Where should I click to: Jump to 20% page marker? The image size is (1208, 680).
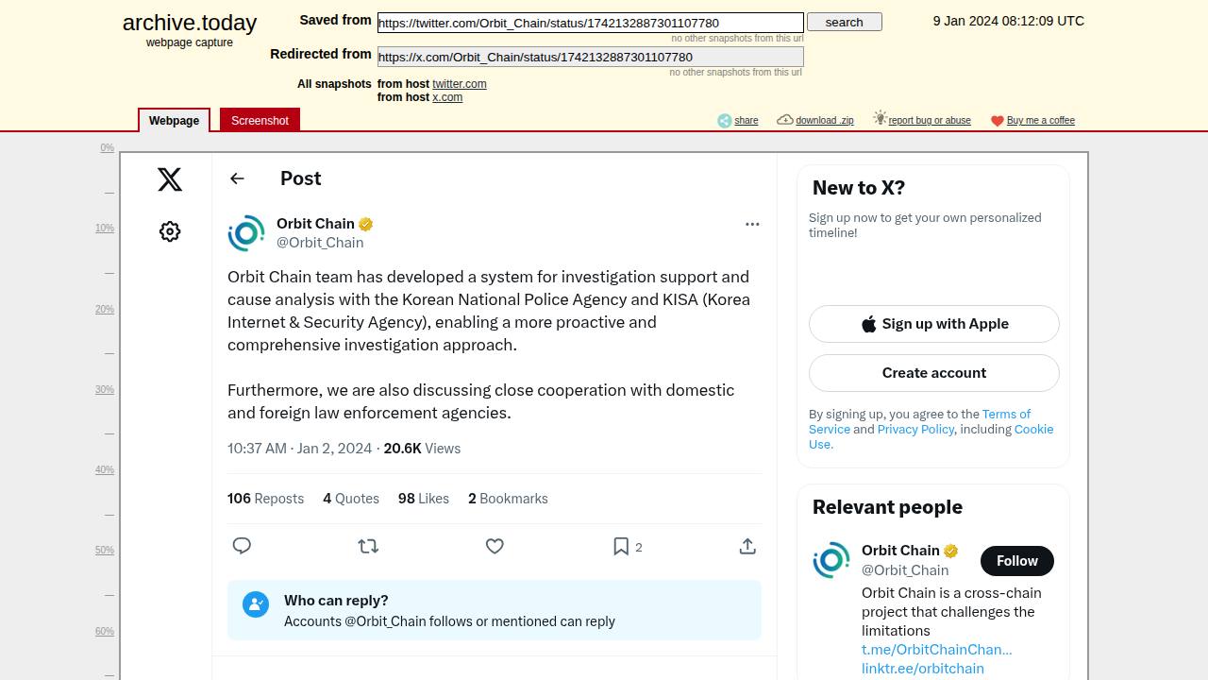(104, 310)
